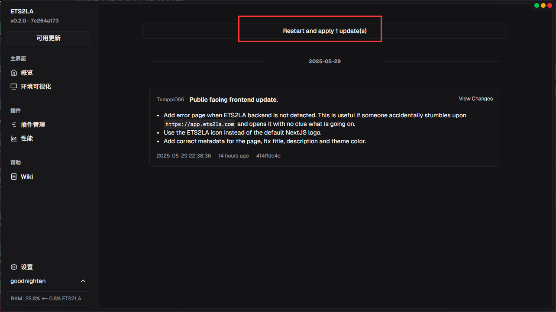Click the title Public facing frontend update.

point(234,100)
